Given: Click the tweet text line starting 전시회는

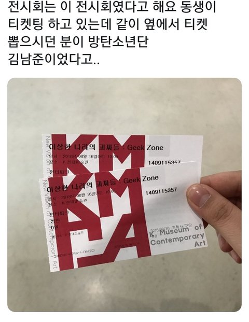Looking at the screenshot, I should click(112, 7).
